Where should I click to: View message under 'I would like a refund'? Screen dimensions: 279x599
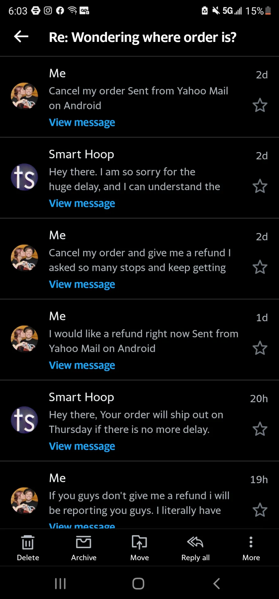coord(82,366)
